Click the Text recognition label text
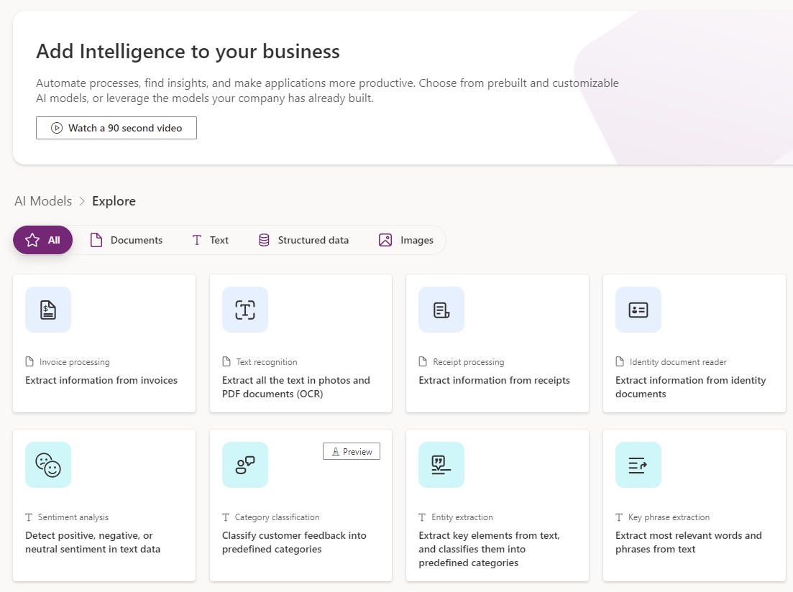793x592 pixels. point(267,362)
